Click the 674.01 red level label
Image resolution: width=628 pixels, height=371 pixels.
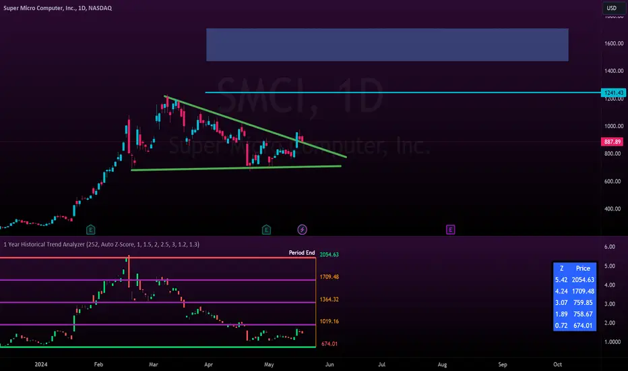[329, 344]
